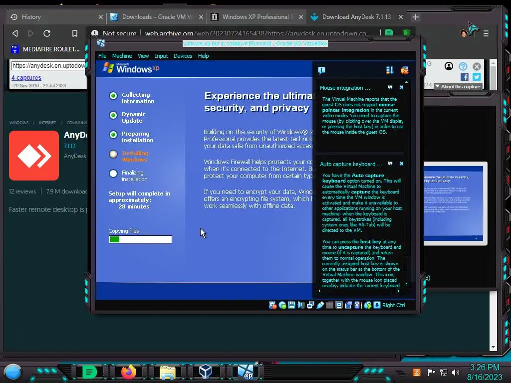Open the VirtualBox File menu
The height and width of the screenshot is (383, 511).
click(102, 56)
